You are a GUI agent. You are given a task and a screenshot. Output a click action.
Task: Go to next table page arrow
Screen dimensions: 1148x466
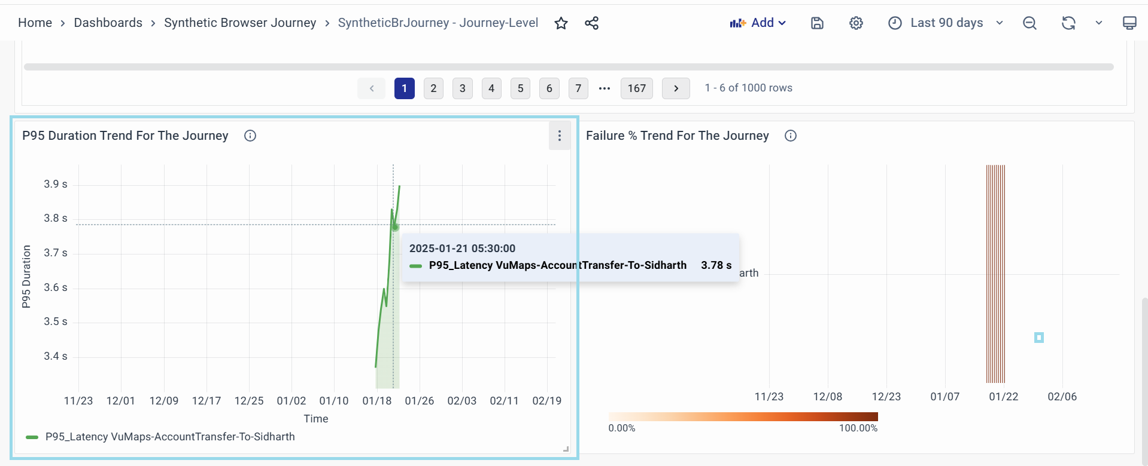point(676,88)
